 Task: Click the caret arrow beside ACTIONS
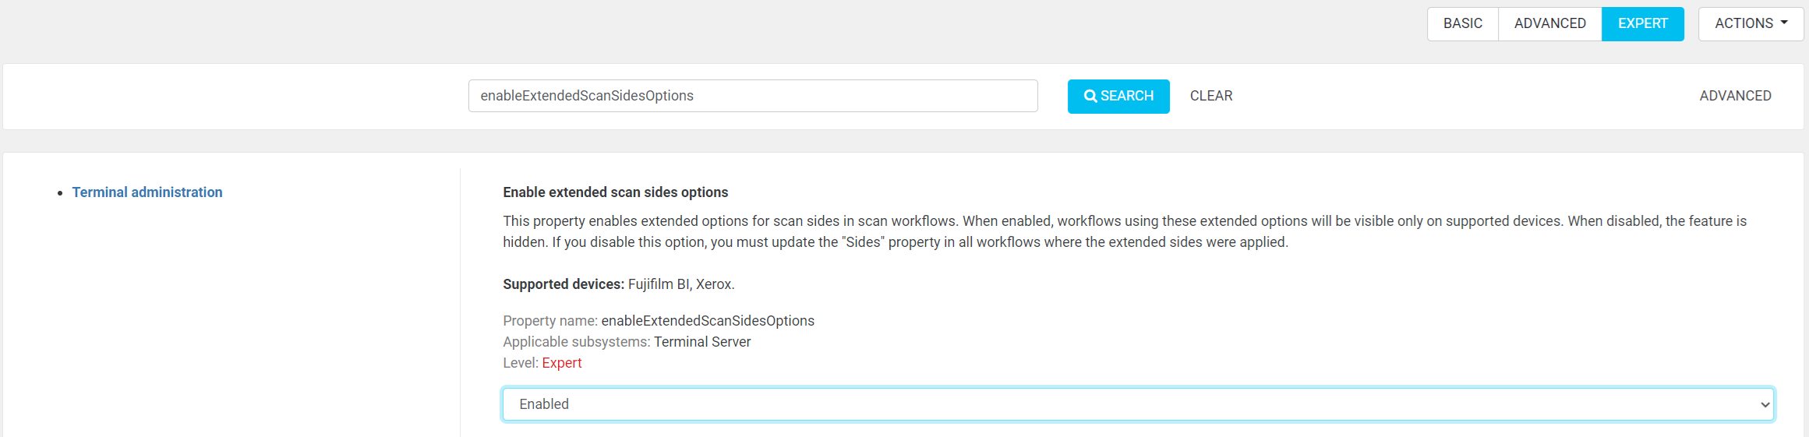coord(1785,23)
